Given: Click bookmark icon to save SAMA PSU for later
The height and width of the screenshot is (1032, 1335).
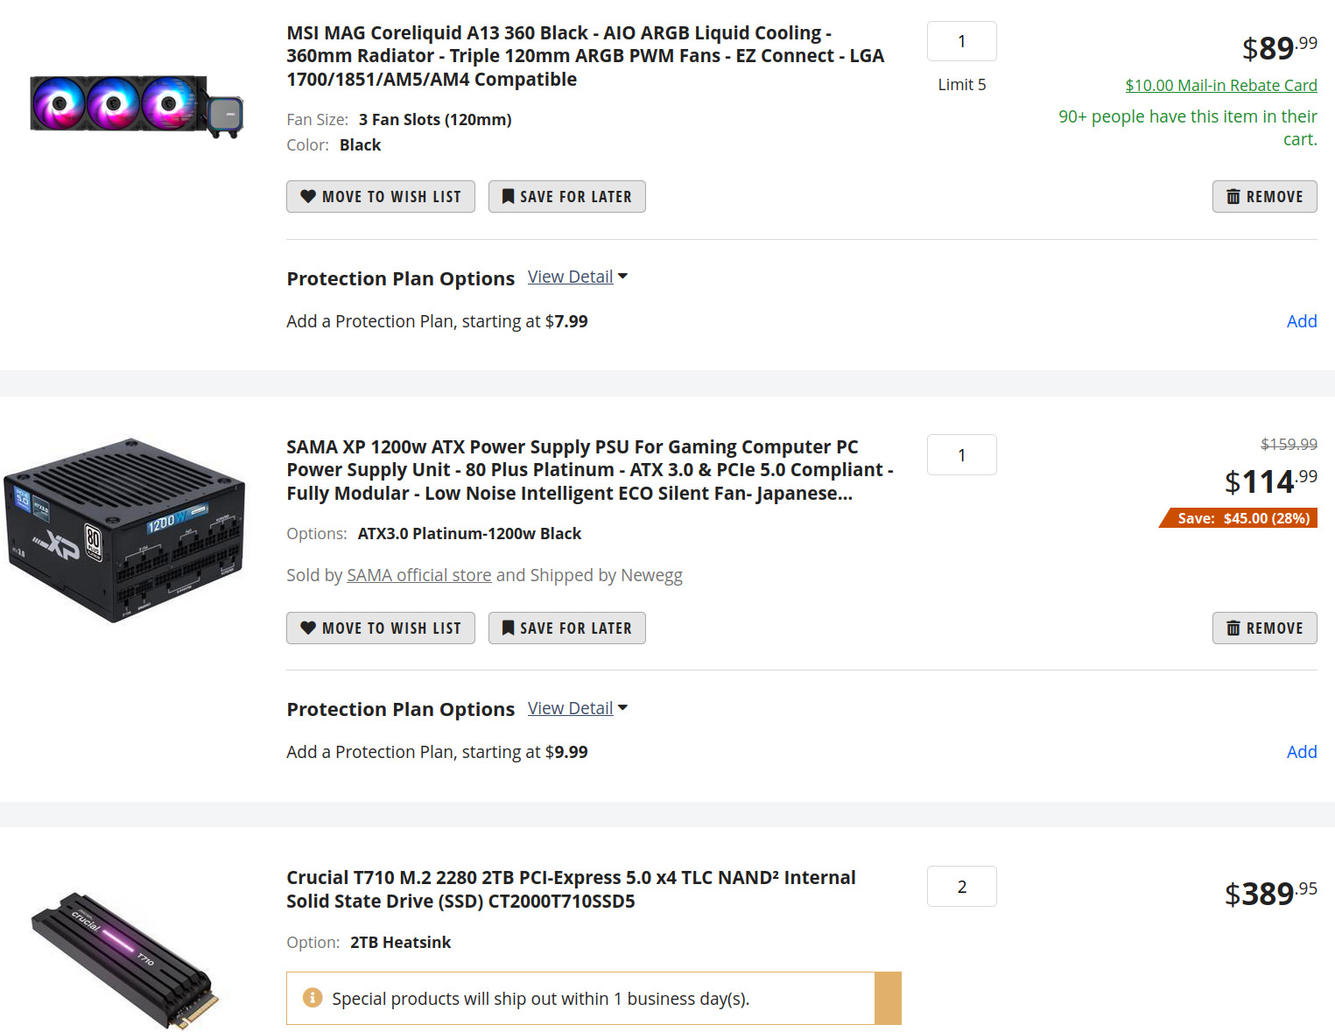Looking at the screenshot, I should click(x=508, y=628).
